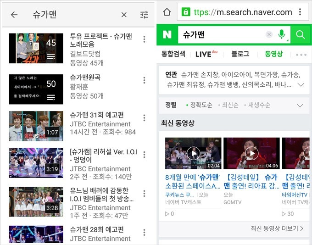Switch to 동영상 tab
Screen dimensions: 312x245
tap(274, 54)
